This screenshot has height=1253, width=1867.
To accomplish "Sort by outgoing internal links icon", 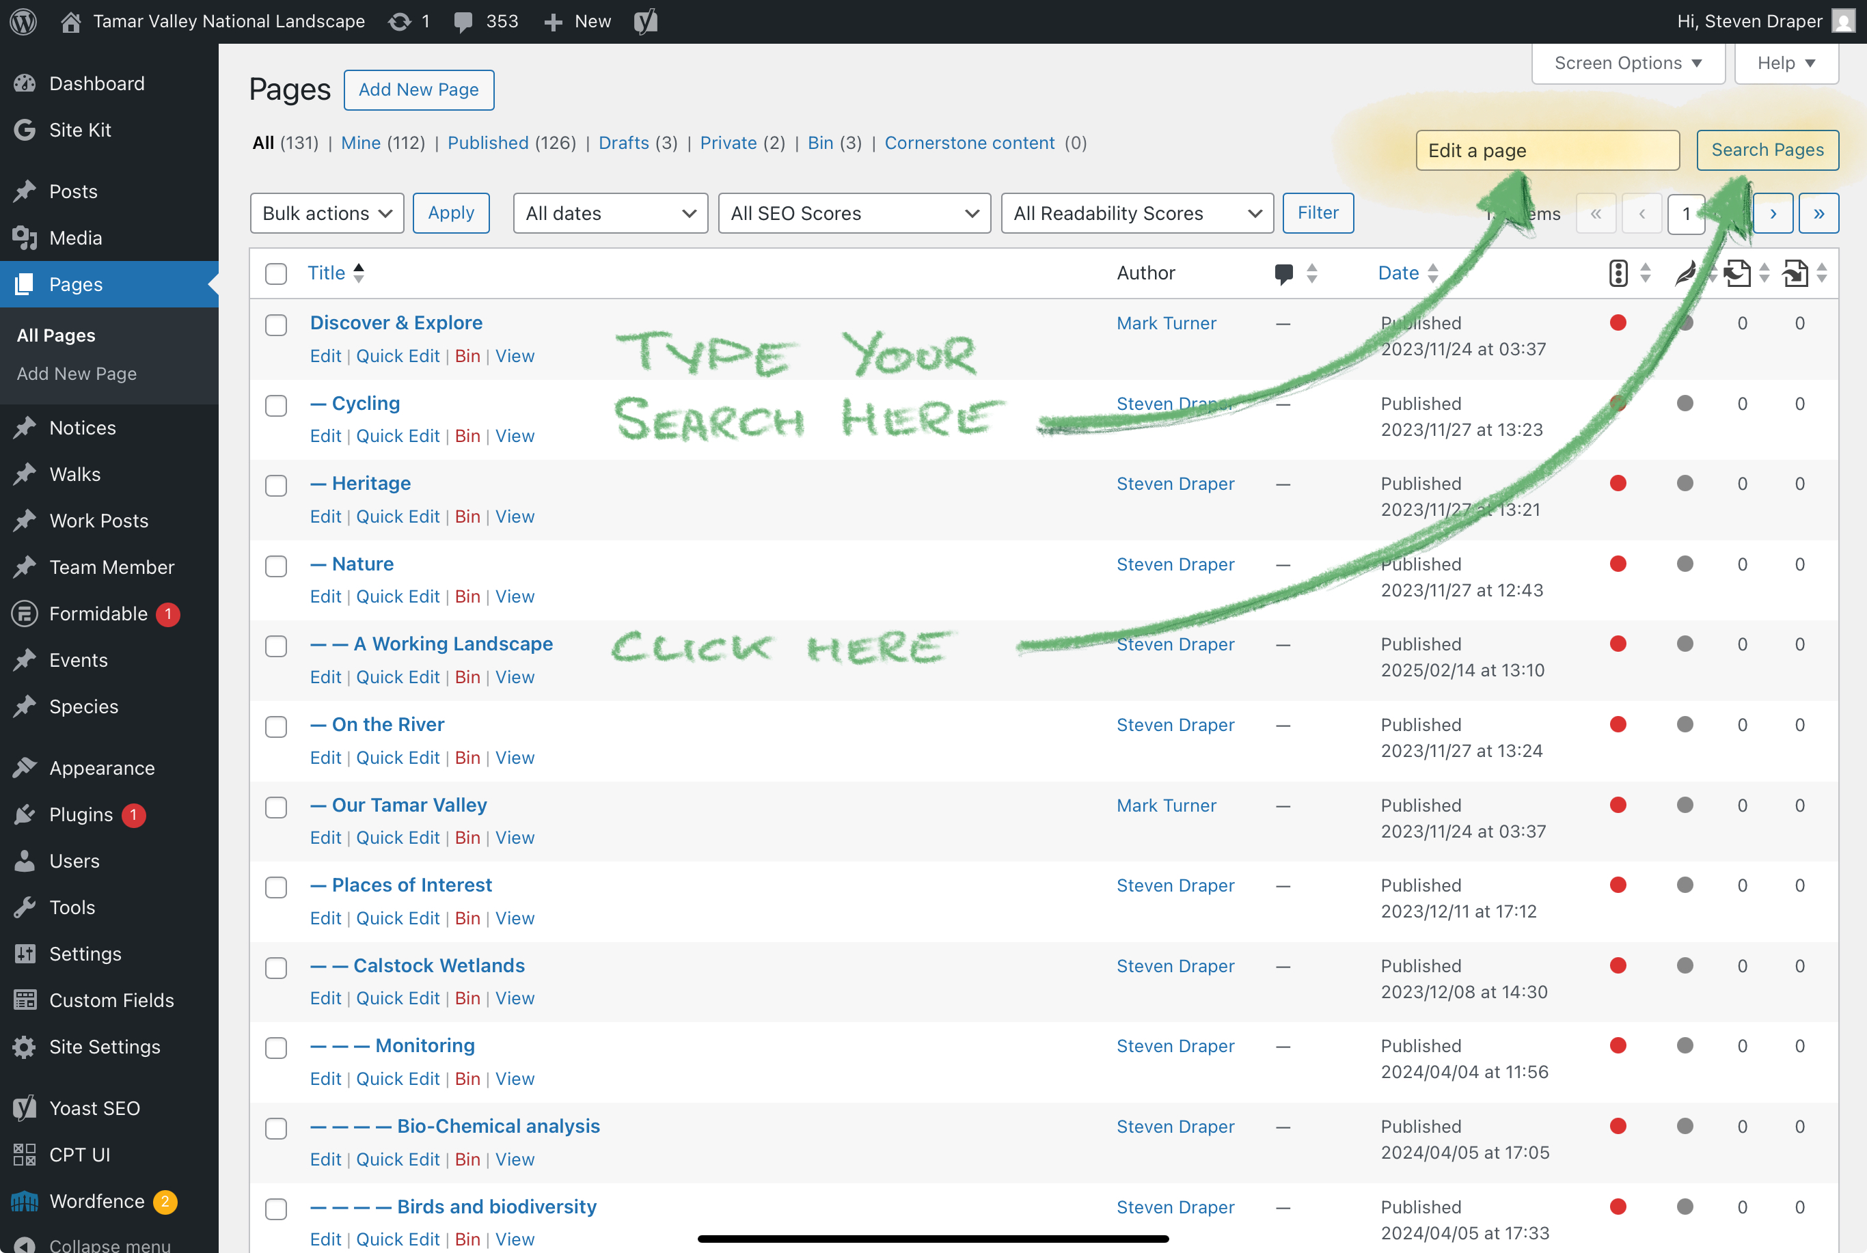I will [1736, 273].
